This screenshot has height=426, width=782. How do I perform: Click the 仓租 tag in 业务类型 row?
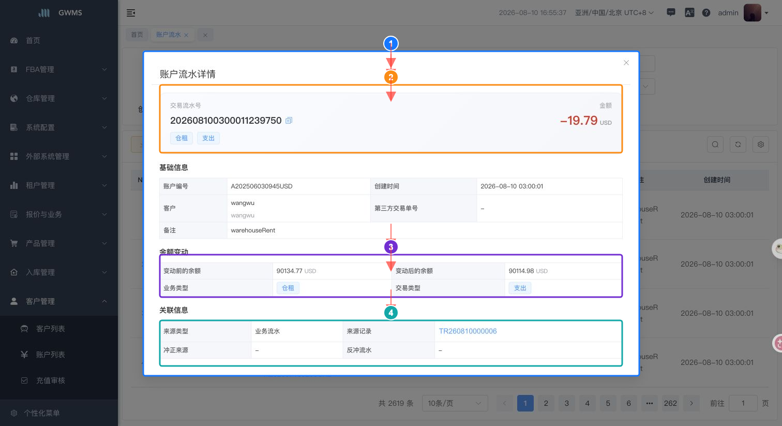[x=288, y=288]
